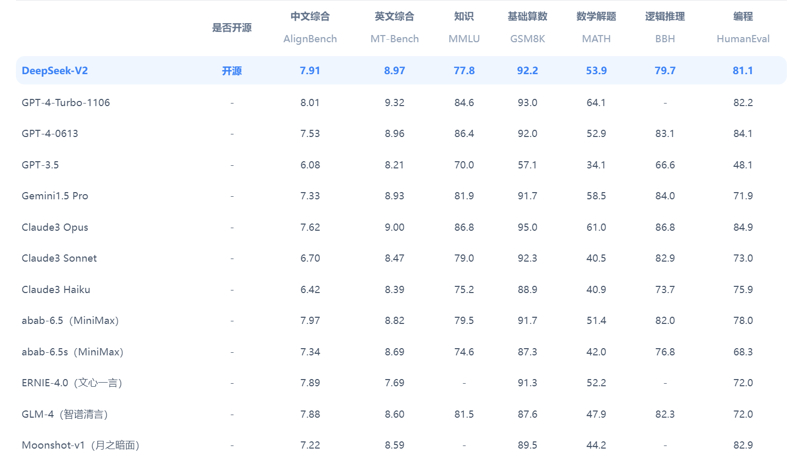Click GPT-4-0613 BBH score 83.1
The height and width of the screenshot is (463, 793).
click(x=665, y=133)
